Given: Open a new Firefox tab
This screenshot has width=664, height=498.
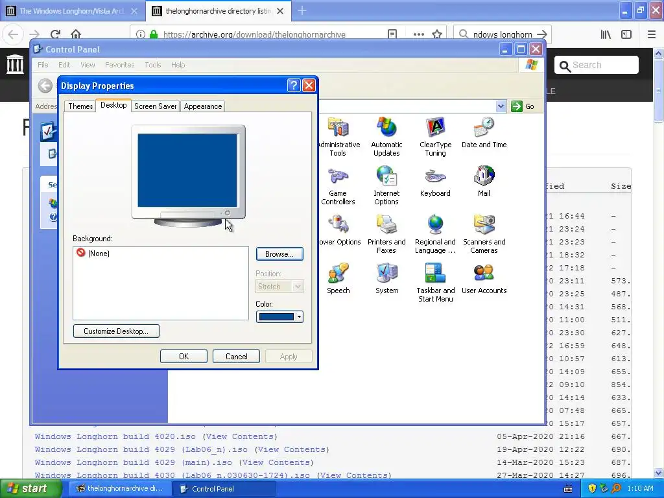Looking at the screenshot, I should point(302,10).
